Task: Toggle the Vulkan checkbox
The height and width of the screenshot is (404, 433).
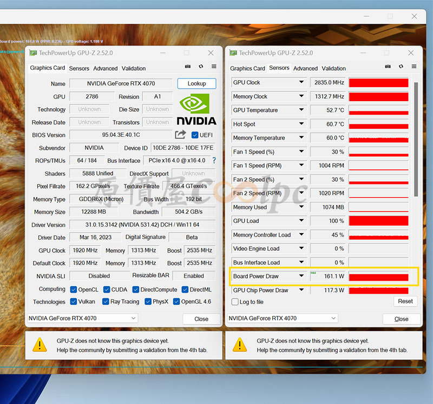Action: (x=74, y=301)
